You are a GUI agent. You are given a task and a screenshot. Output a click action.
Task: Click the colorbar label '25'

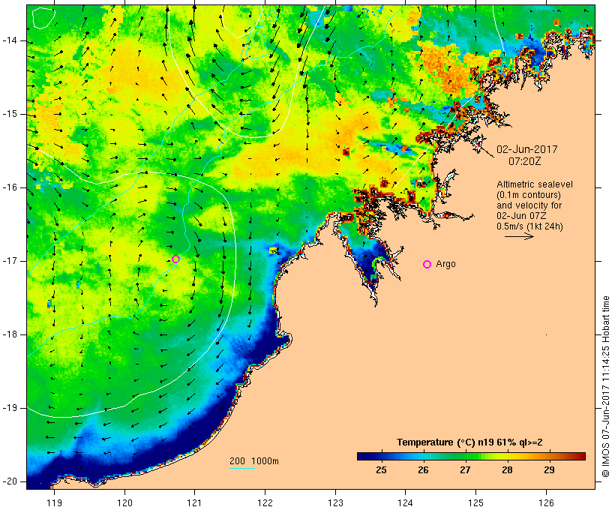(381, 470)
